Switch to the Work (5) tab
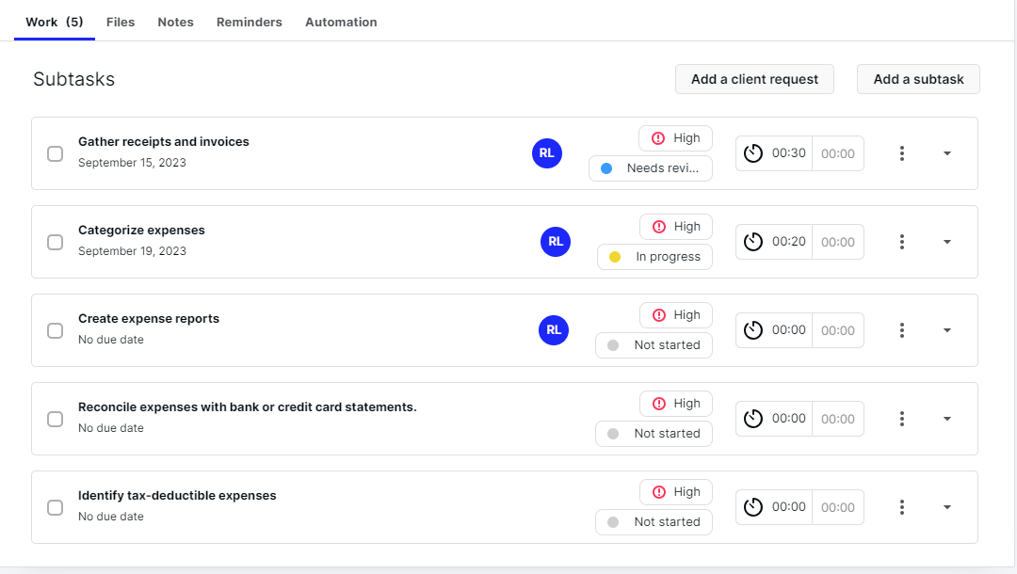1017x574 pixels. click(x=55, y=22)
